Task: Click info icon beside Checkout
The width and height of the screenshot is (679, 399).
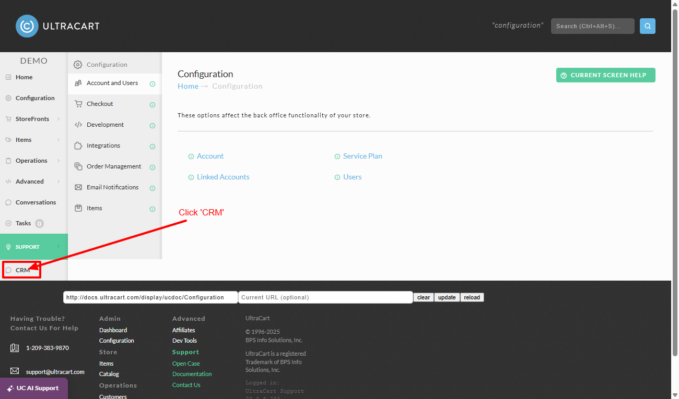Action: (153, 105)
